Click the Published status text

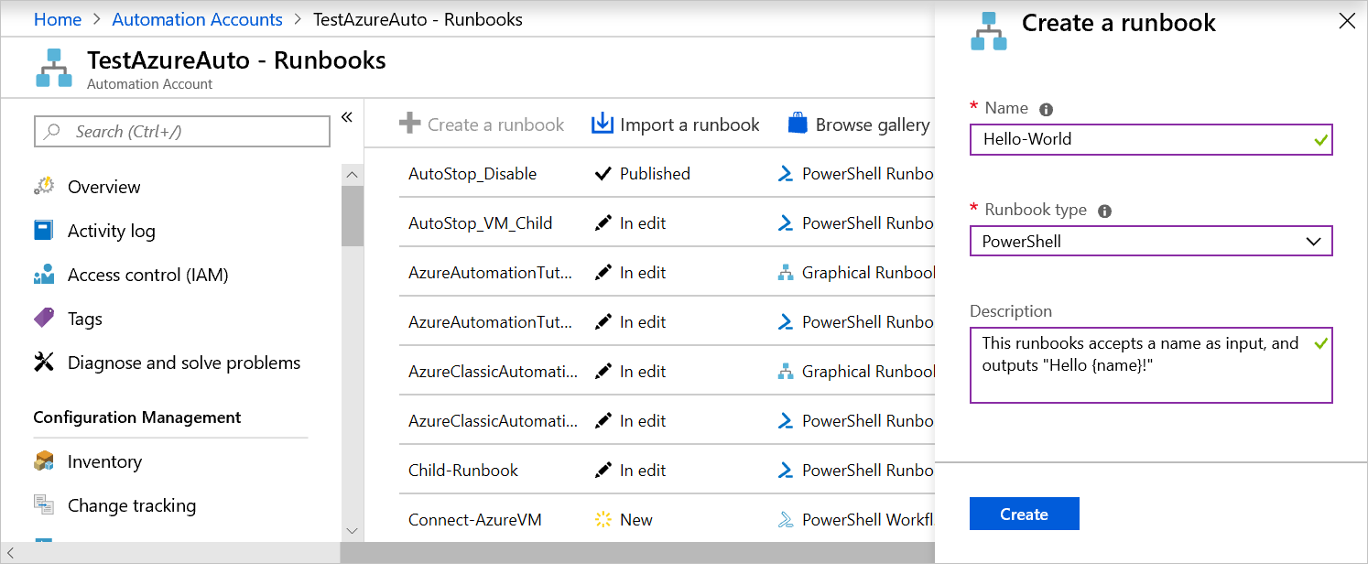pos(655,174)
